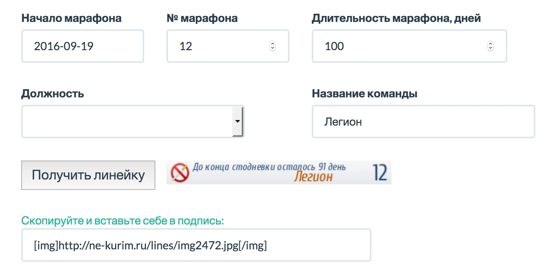Click the Должность label

coord(53,93)
